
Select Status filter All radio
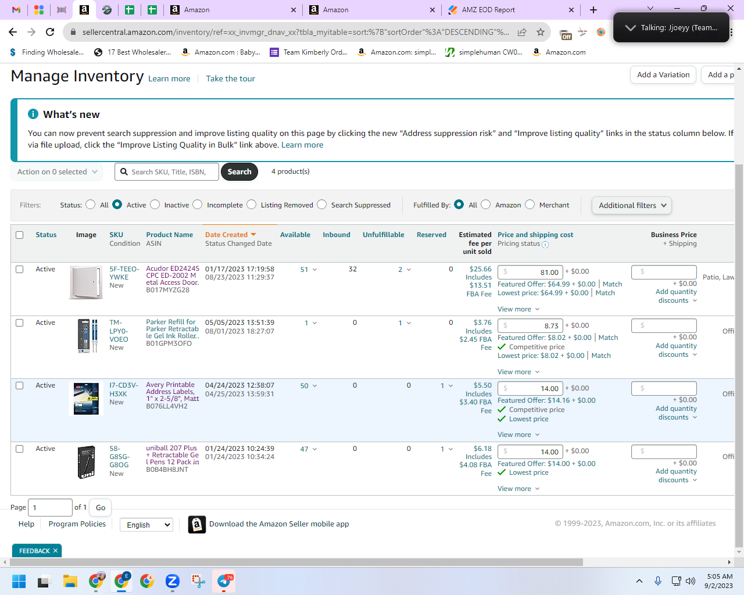pos(91,205)
